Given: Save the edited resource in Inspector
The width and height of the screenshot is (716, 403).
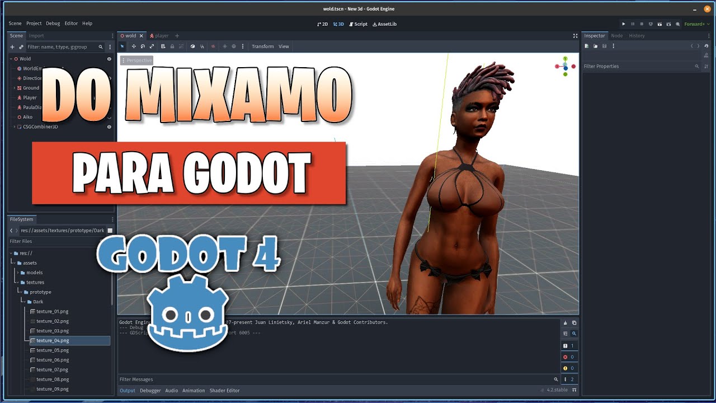Looking at the screenshot, I should coord(604,46).
